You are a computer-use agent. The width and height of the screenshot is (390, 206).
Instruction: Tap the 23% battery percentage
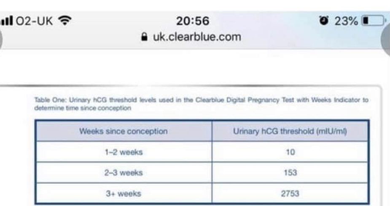tap(347, 20)
